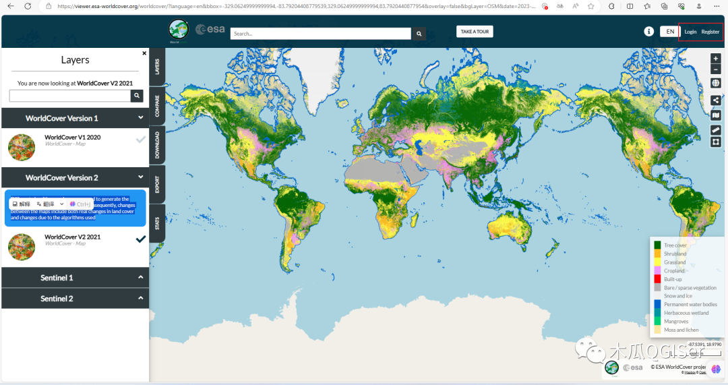Click the read aloud icon in the address bar

point(576,7)
